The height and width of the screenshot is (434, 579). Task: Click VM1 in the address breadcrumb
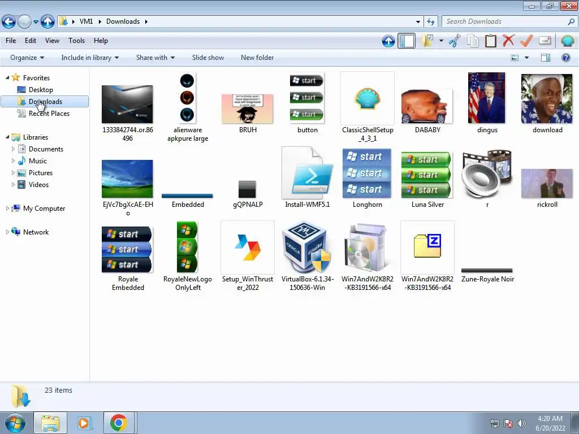pos(86,21)
